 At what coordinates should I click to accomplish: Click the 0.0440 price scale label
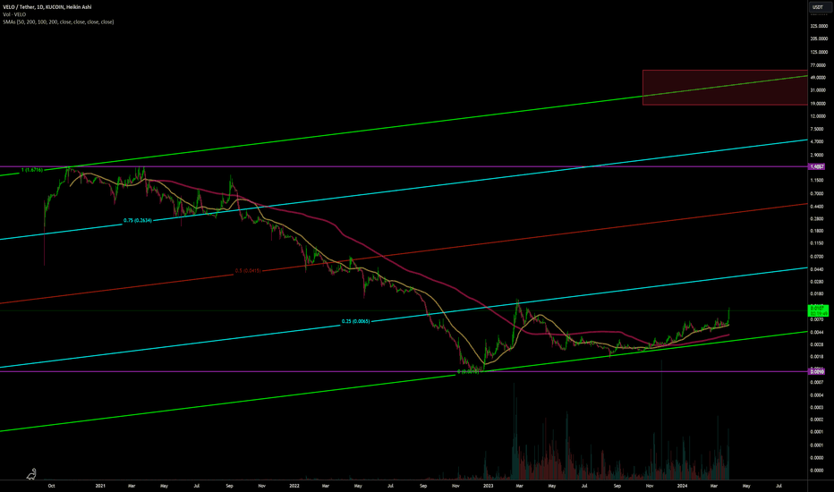point(818,269)
